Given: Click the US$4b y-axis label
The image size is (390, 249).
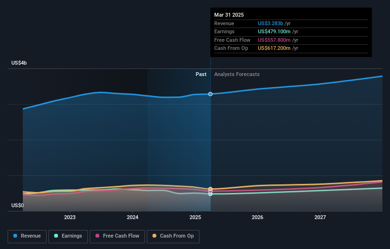Looking at the screenshot, I should click(x=19, y=63).
